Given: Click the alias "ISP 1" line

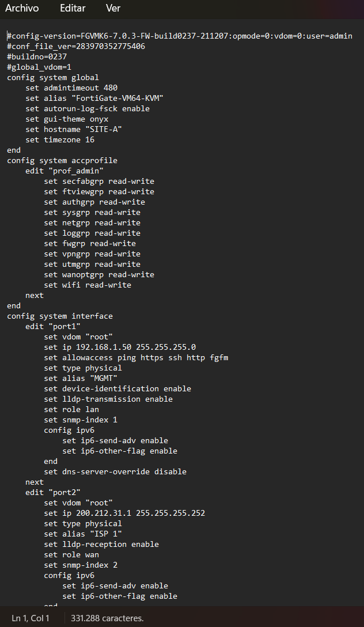Looking at the screenshot, I should click(83, 534).
